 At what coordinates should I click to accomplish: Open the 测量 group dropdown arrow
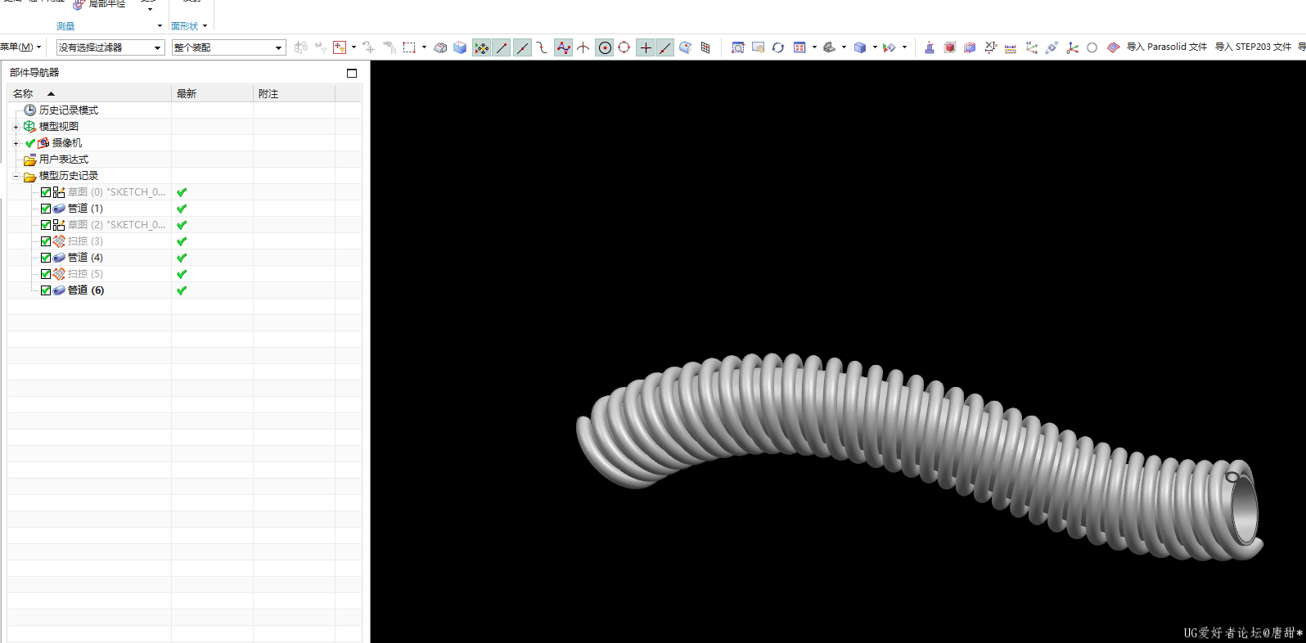pos(160,26)
